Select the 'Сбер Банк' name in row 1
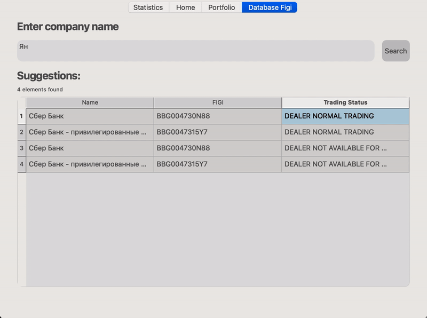Viewport: 427px width, 318px height. pyautogui.click(x=90, y=116)
